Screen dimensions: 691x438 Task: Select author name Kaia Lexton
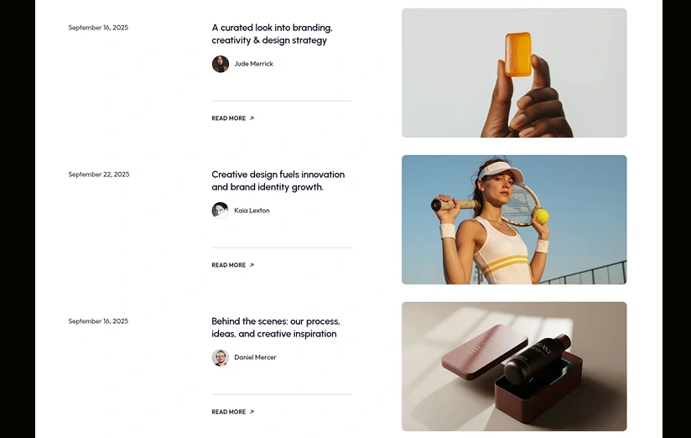(252, 211)
